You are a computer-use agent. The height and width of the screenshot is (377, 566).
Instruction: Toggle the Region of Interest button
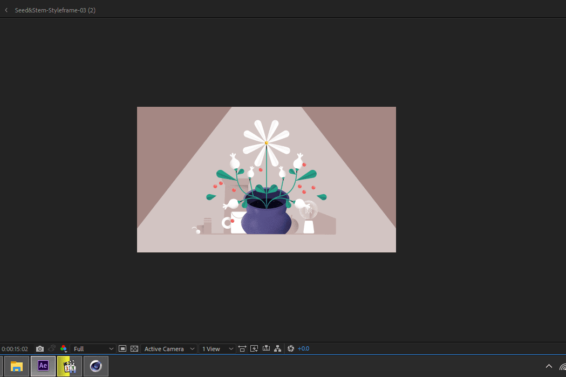click(x=122, y=349)
